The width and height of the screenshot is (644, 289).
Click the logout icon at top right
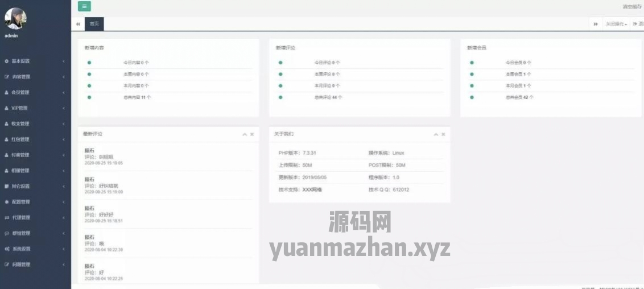click(635, 24)
